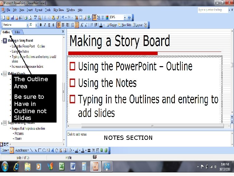Toggle Center alignment
This screenshot has height=176, width=234.
click(x=63, y=25)
